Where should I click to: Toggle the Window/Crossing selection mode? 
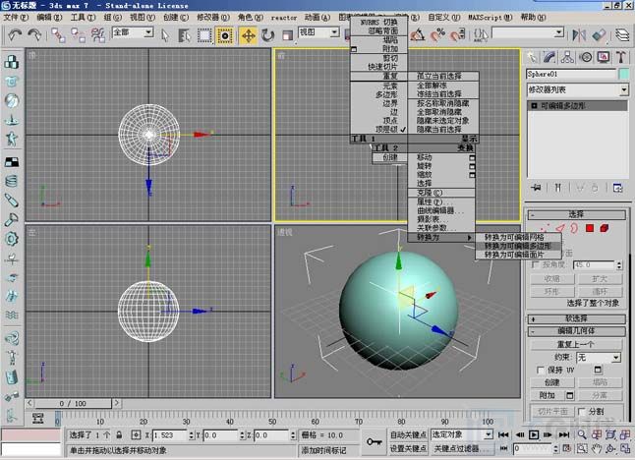click(x=225, y=35)
